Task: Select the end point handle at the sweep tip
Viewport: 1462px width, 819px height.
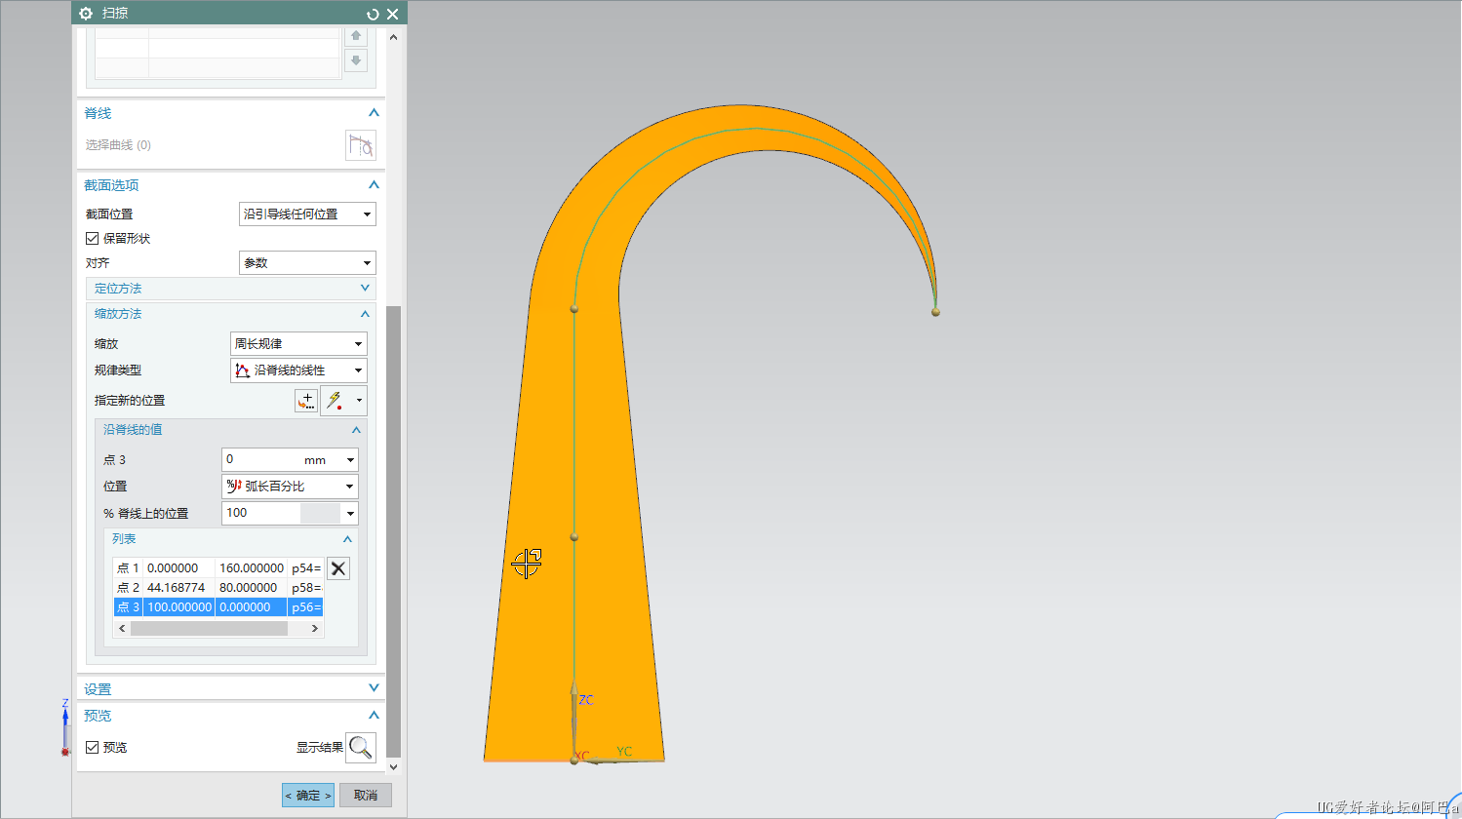Action: click(935, 312)
